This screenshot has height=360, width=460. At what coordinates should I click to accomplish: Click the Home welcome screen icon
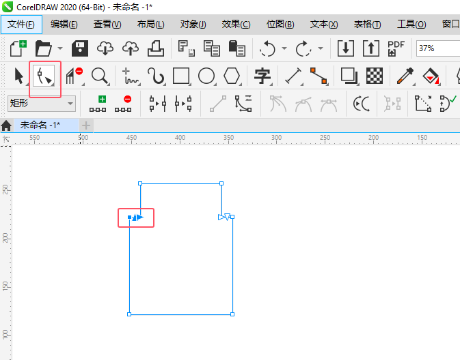pyautogui.click(x=6, y=125)
